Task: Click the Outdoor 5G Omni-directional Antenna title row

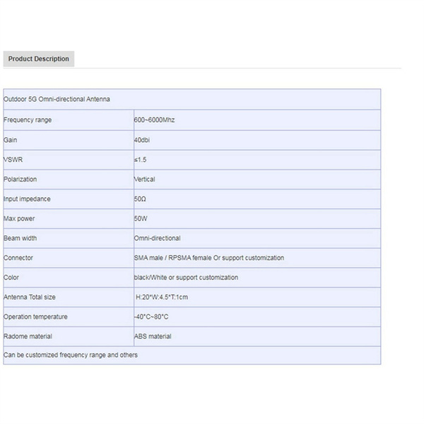Action: point(57,100)
